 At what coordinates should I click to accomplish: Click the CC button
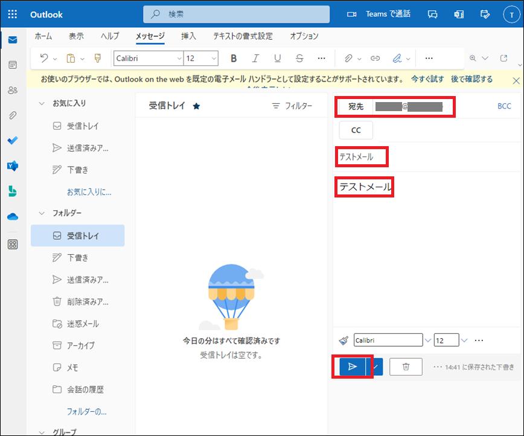(x=356, y=130)
